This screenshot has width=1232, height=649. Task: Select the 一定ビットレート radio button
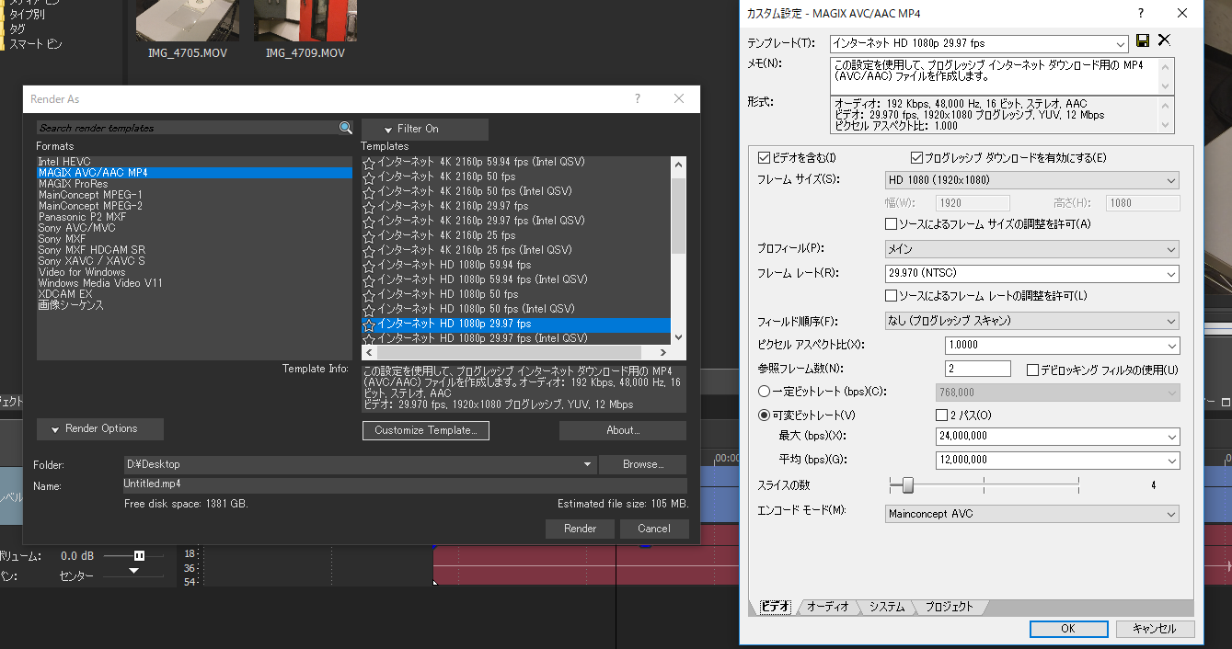764,393
